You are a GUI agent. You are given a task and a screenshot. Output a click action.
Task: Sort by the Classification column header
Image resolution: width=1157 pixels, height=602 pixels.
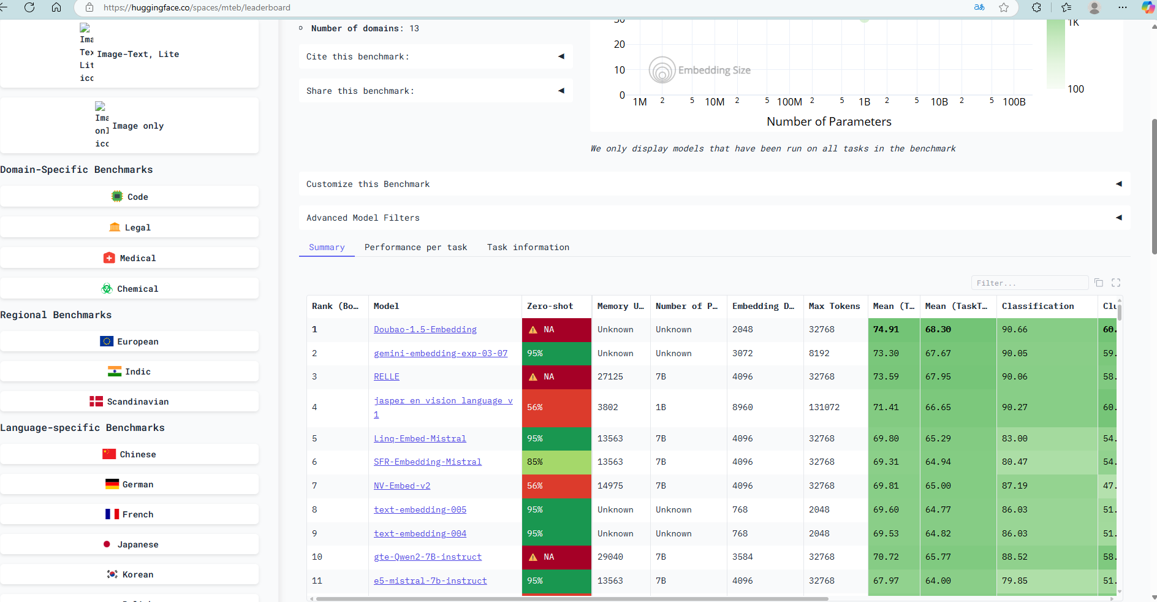[x=1047, y=306]
